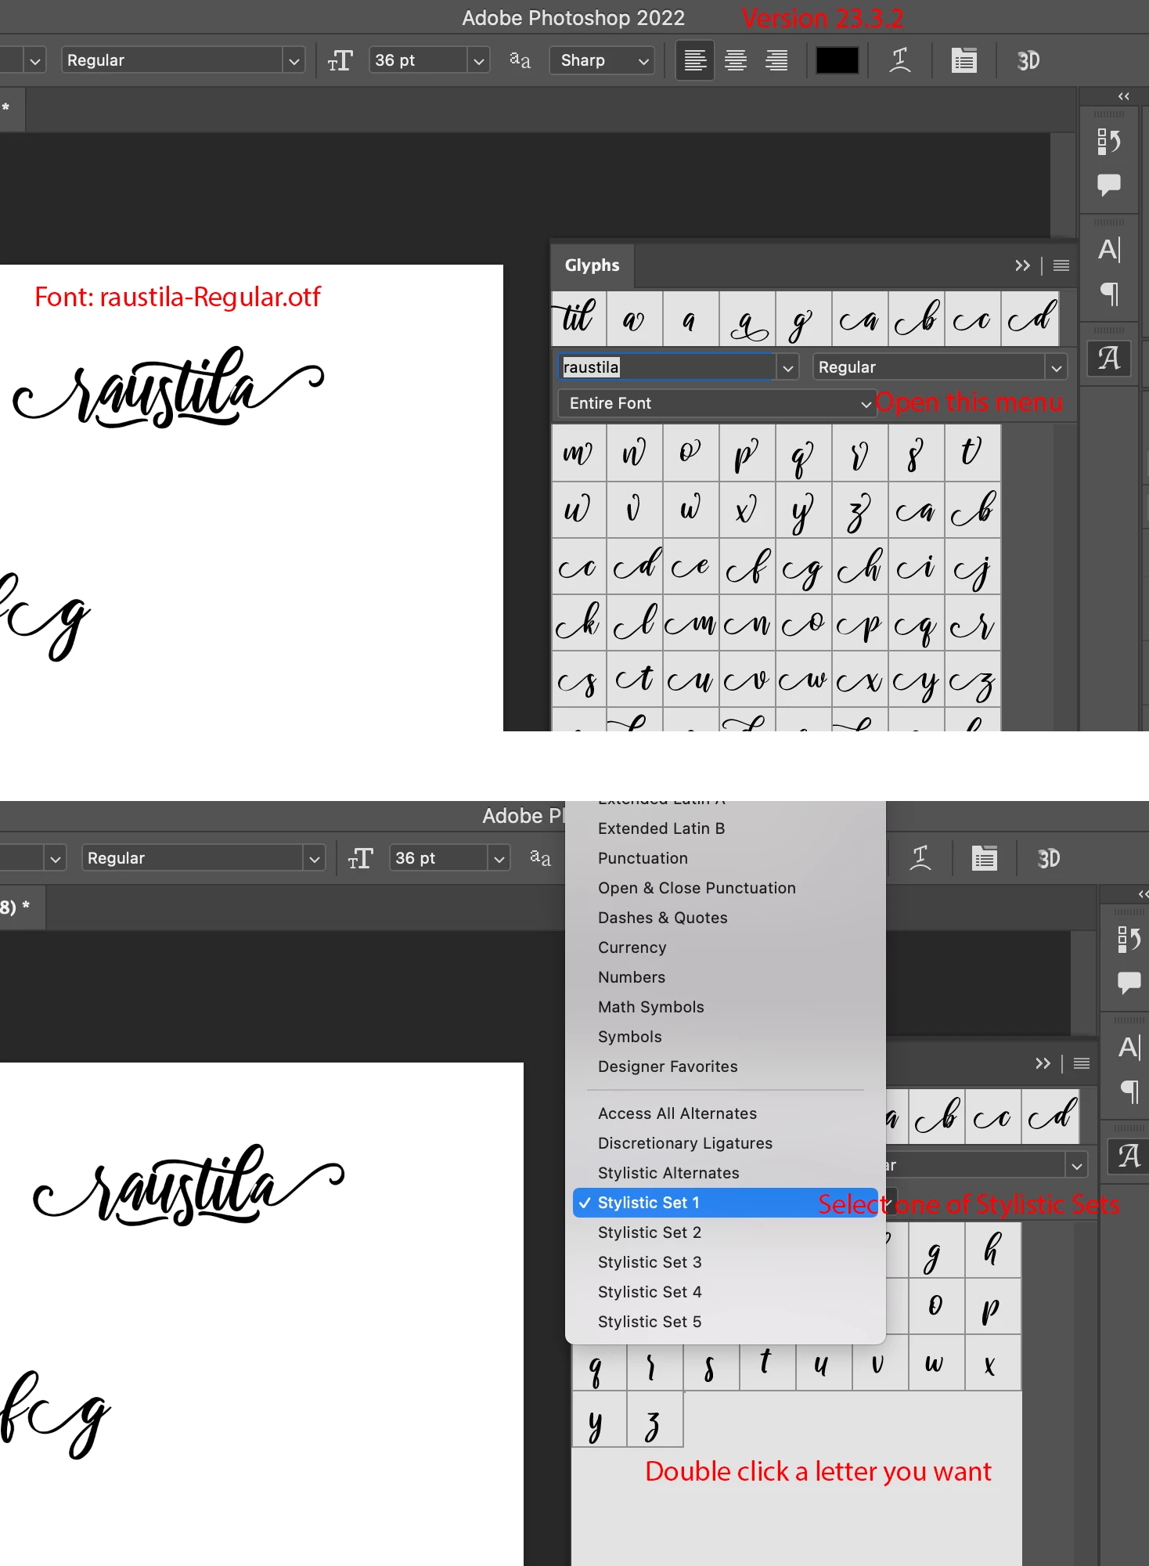1149x1566 pixels.
Task: Click the 3D button in top screenshot toolbar
Action: click(x=1028, y=60)
